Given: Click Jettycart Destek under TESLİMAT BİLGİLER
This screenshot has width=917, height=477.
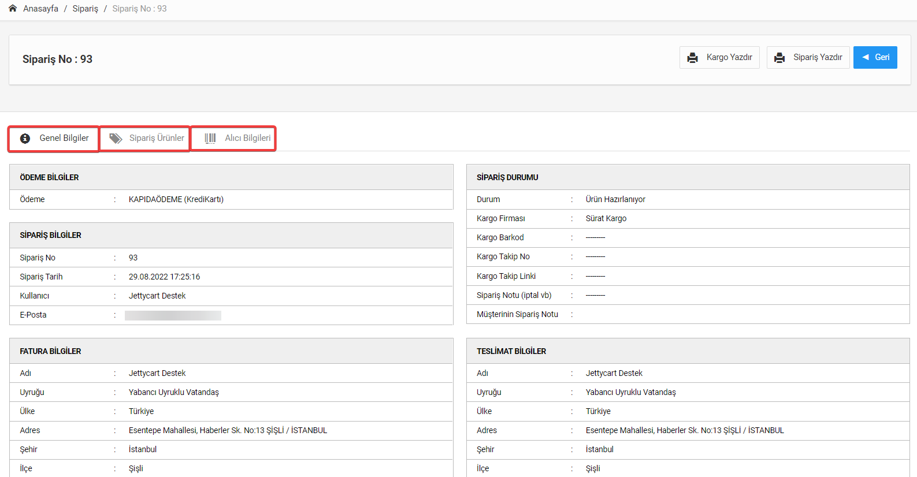Looking at the screenshot, I should click(614, 373).
